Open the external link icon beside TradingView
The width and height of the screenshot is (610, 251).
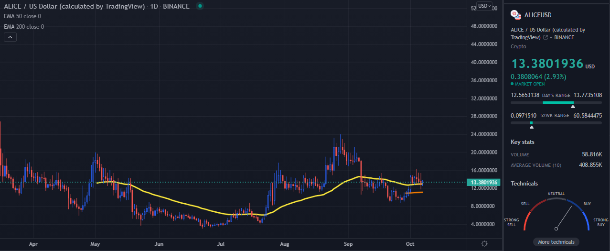point(545,37)
